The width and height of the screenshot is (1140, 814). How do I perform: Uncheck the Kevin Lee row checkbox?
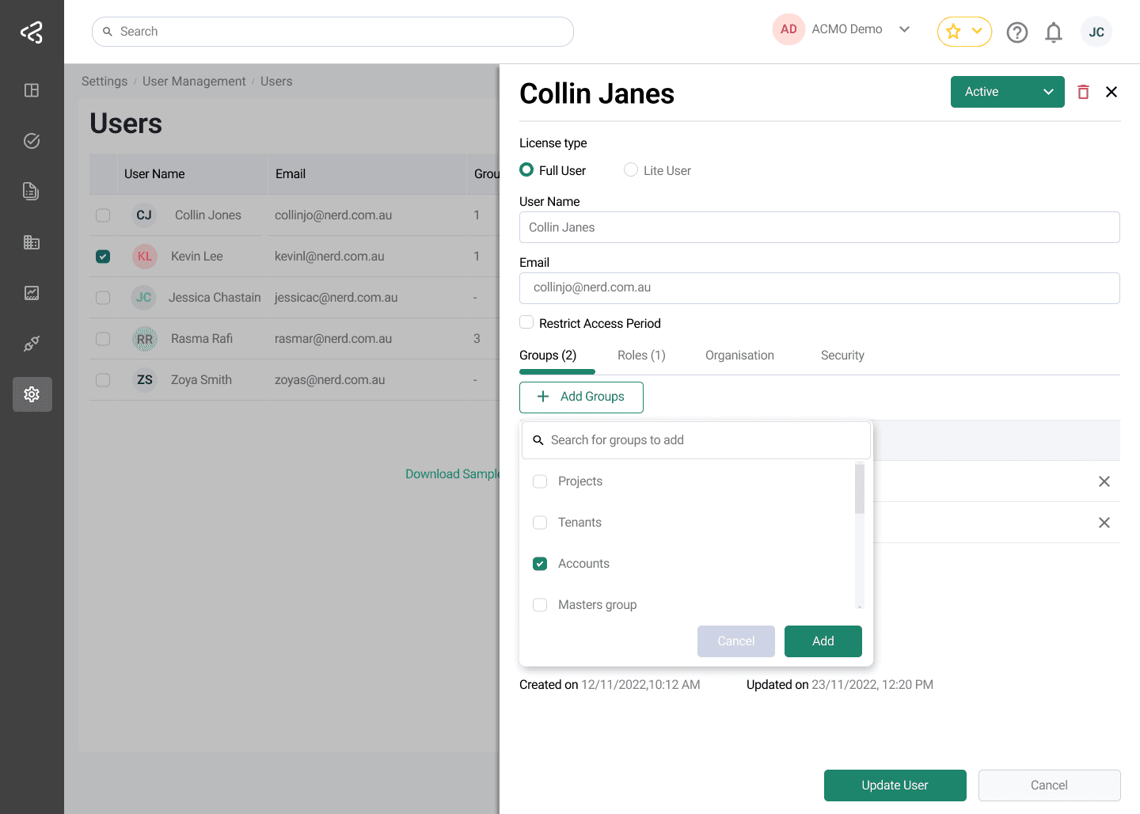point(103,257)
